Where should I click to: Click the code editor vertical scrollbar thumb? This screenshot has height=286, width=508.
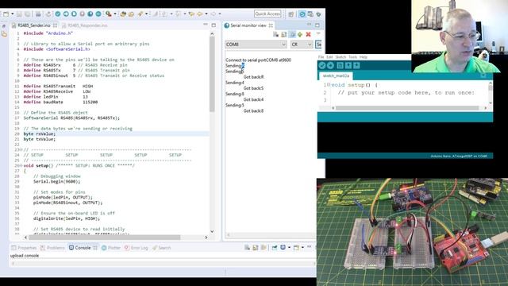click(x=212, y=74)
